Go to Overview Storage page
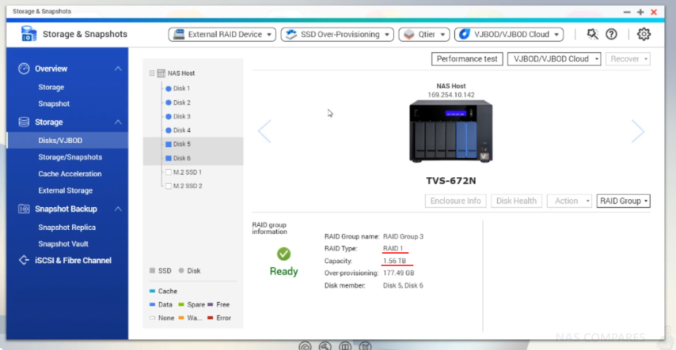Image resolution: width=676 pixels, height=350 pixels. tap(51, 87)
